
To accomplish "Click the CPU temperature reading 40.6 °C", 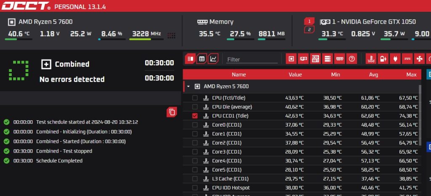I will point(19,34).
